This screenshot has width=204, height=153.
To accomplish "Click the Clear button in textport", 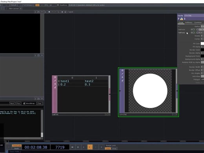I will [x=39, y=104].
